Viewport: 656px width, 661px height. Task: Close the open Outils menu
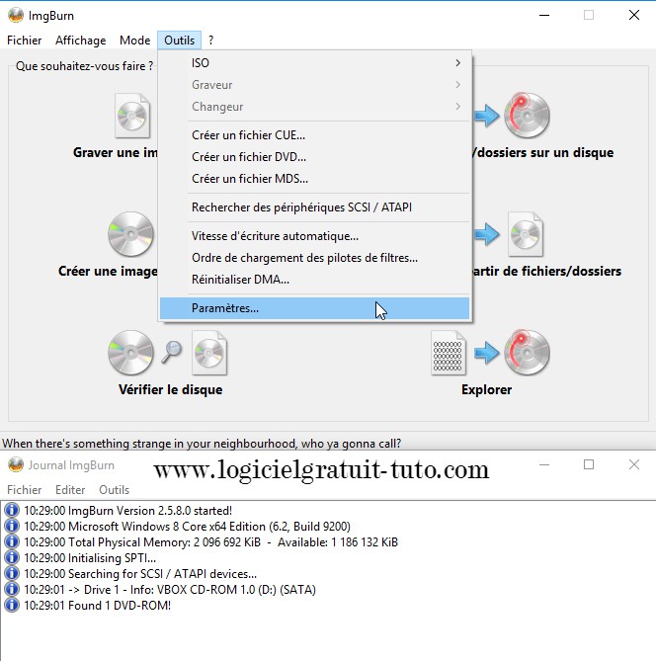[179, 41]
